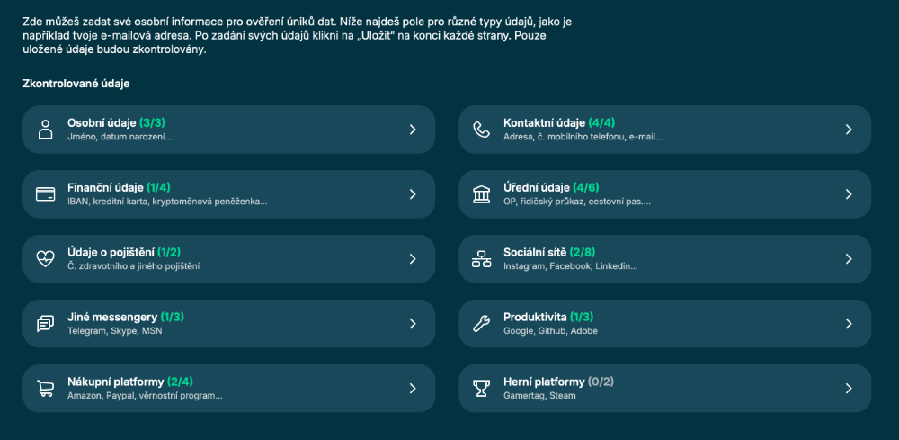Click the text 'Jméno, datum narození...'
Viewport: 899px width, 440px height.
pyautogui.click(x=120, y=137)
